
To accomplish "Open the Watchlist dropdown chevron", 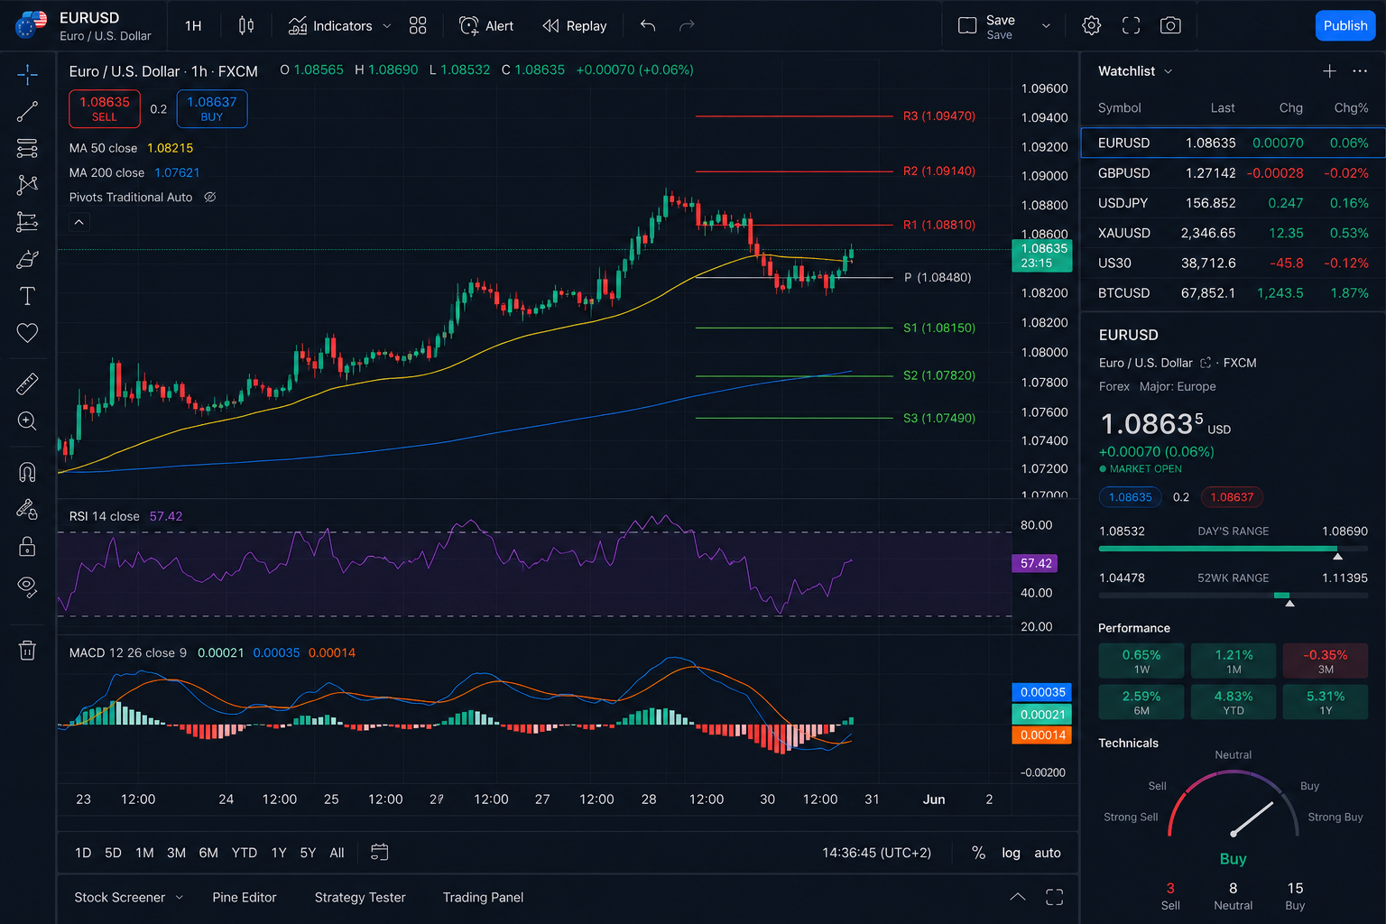I will pos(1169,71).
